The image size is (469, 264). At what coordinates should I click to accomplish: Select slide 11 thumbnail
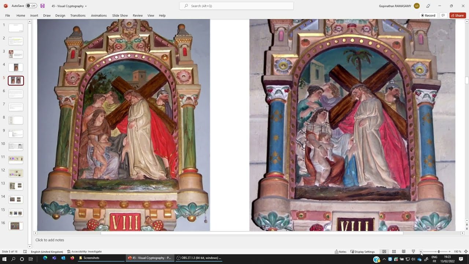16,159
